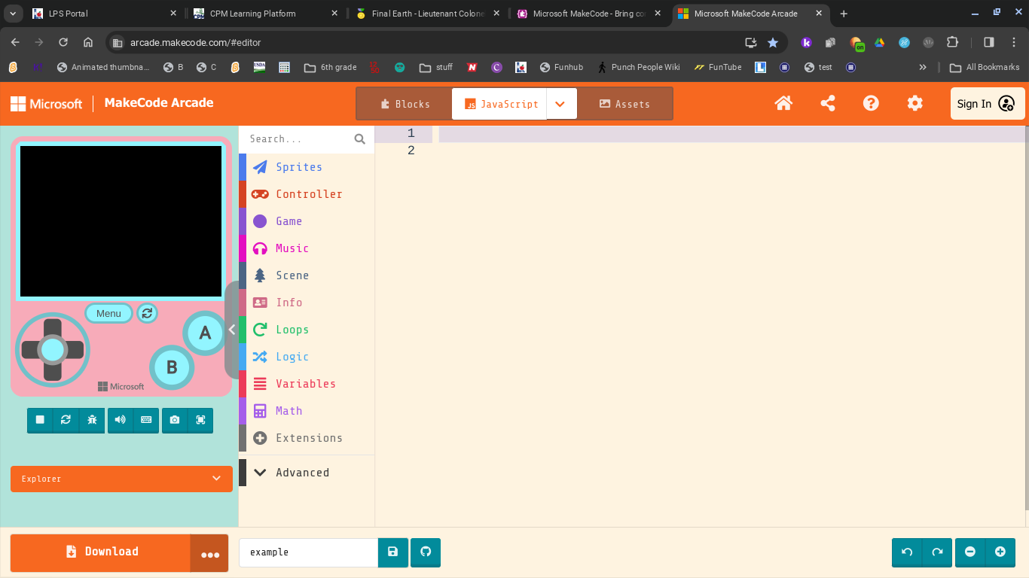The image size is (1029, 578).
Task: Open the download options ellipsis menu
Action: coord(209,553)
